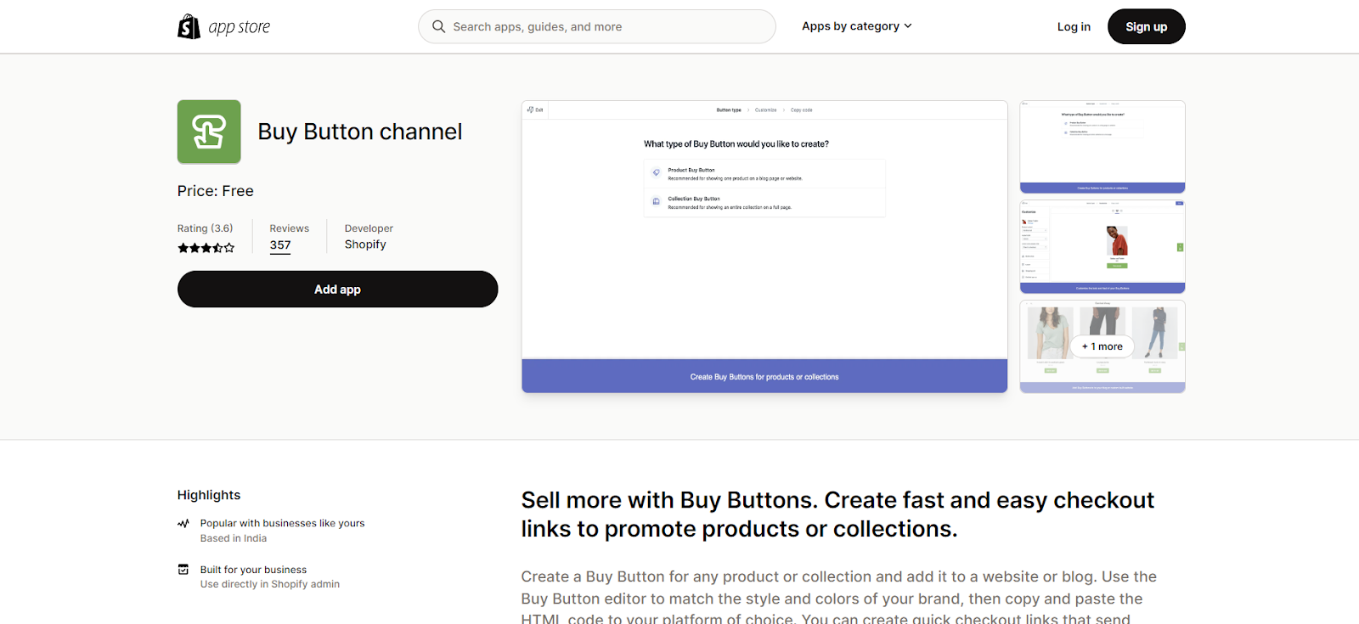Click the star rating icons
Viewport: 1359px width, 624px height.
[x=206, y=248]
